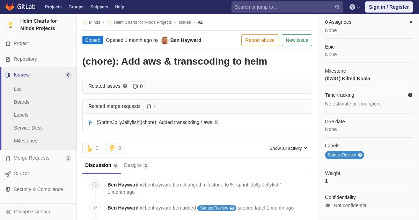This screenshot has height=220, width=419.
Task: Click the Closed status badge
Action: (x=93, y=40)
